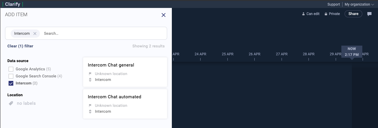
Task: Click the flag icon in Intercom Chat general
Action: 90,74
